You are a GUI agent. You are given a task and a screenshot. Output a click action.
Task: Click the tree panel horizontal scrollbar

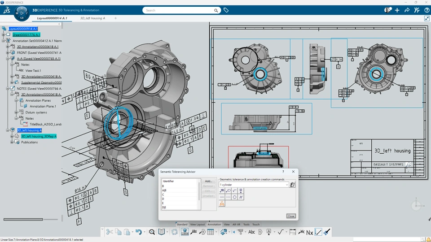tap(23, 220)
